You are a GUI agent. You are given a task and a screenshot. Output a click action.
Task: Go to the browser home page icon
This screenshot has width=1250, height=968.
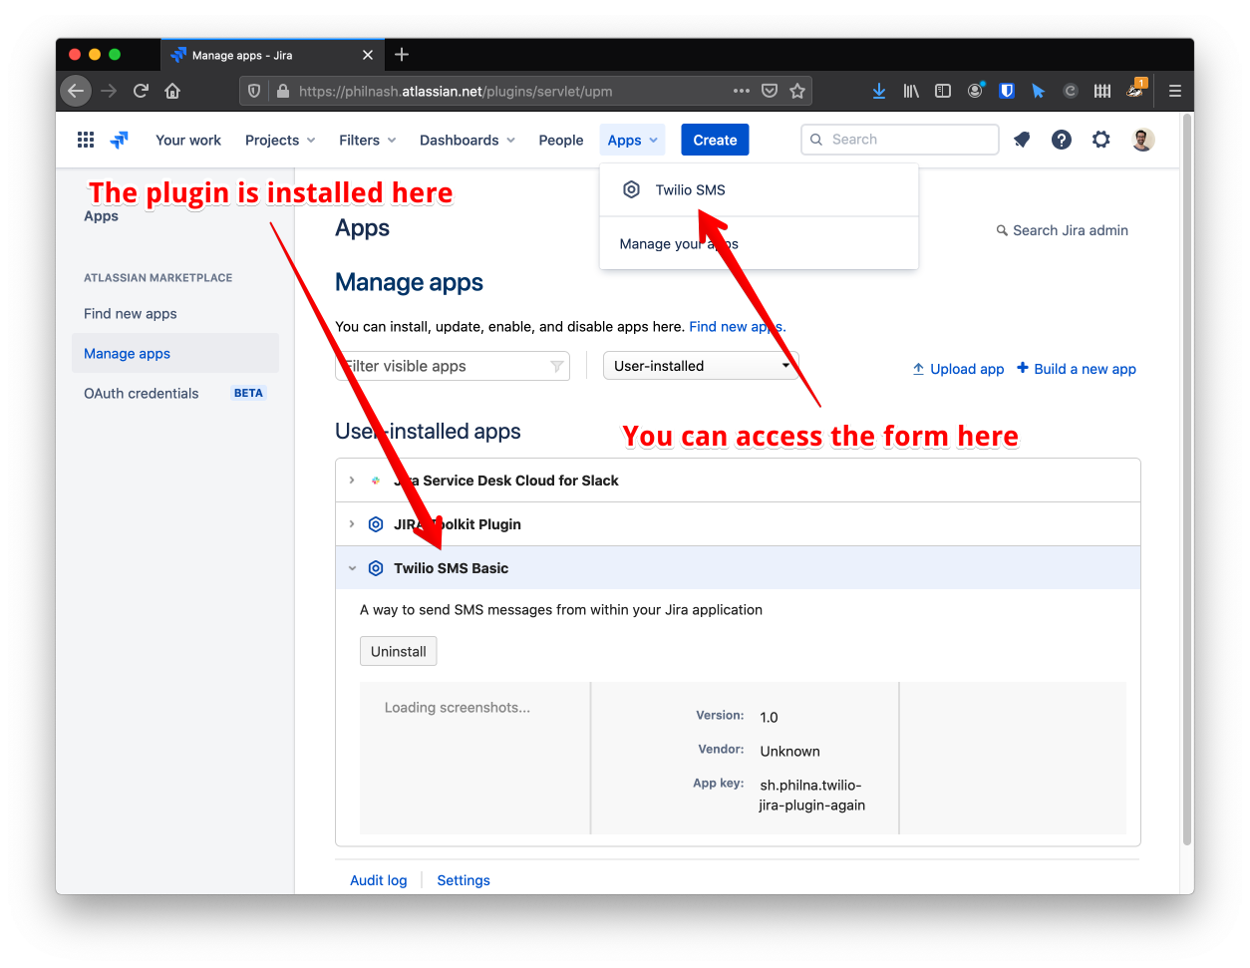(x=172, y=91)
